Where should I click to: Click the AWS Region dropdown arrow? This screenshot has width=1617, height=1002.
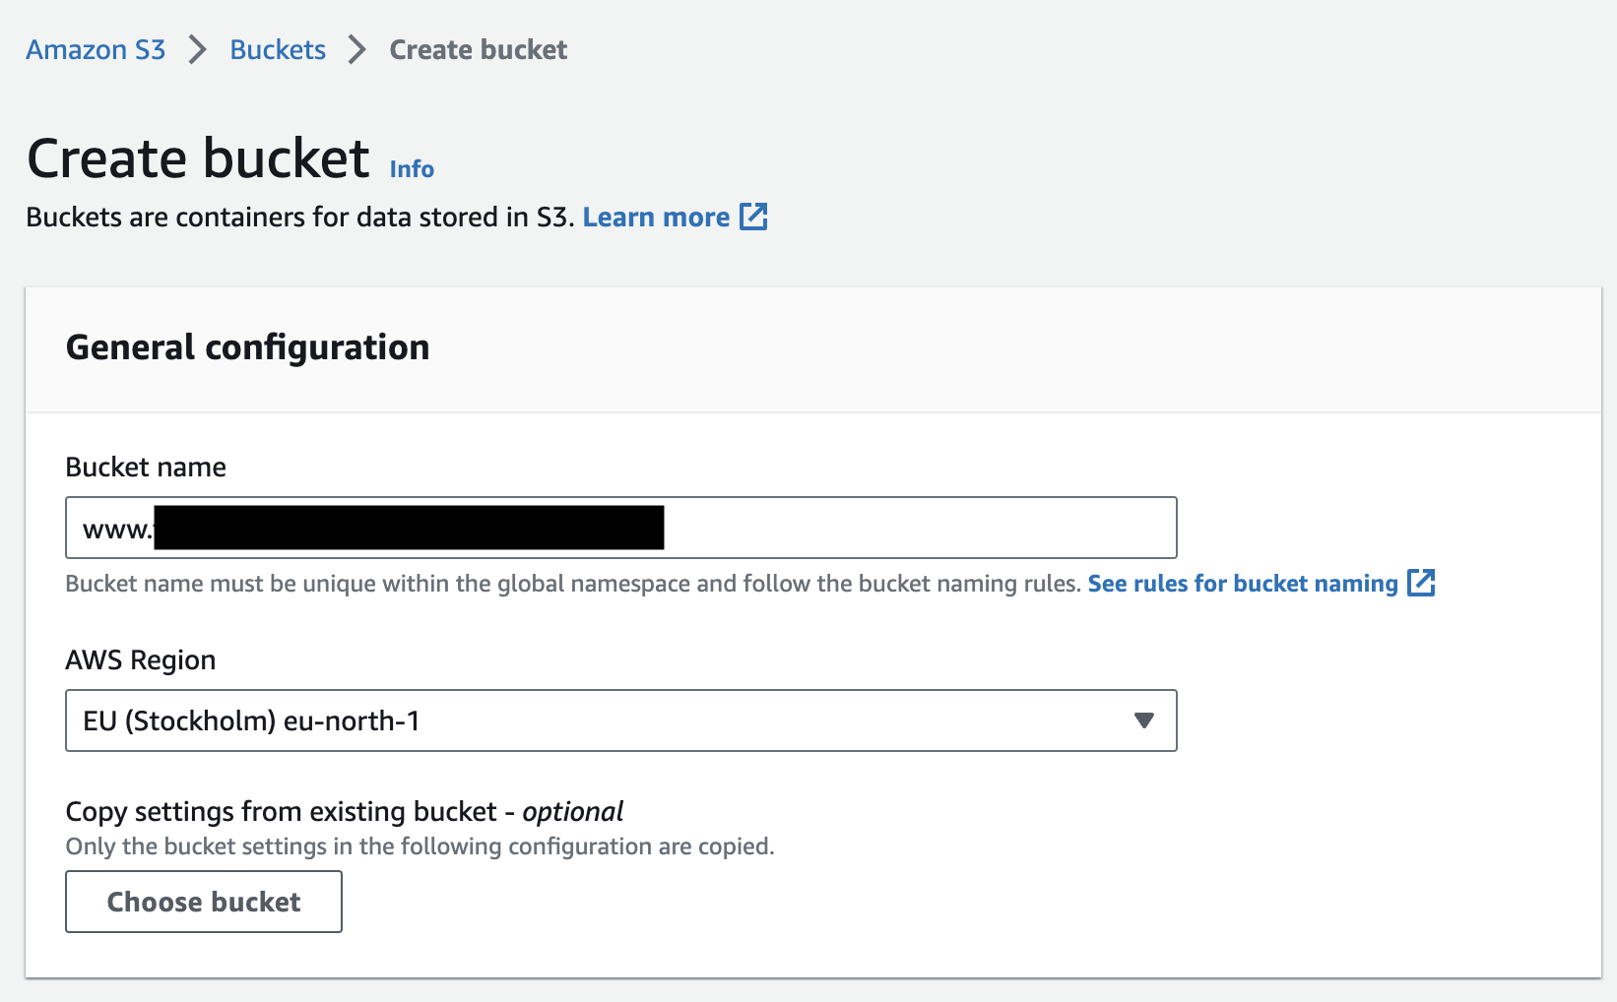tap(1143, 720)
